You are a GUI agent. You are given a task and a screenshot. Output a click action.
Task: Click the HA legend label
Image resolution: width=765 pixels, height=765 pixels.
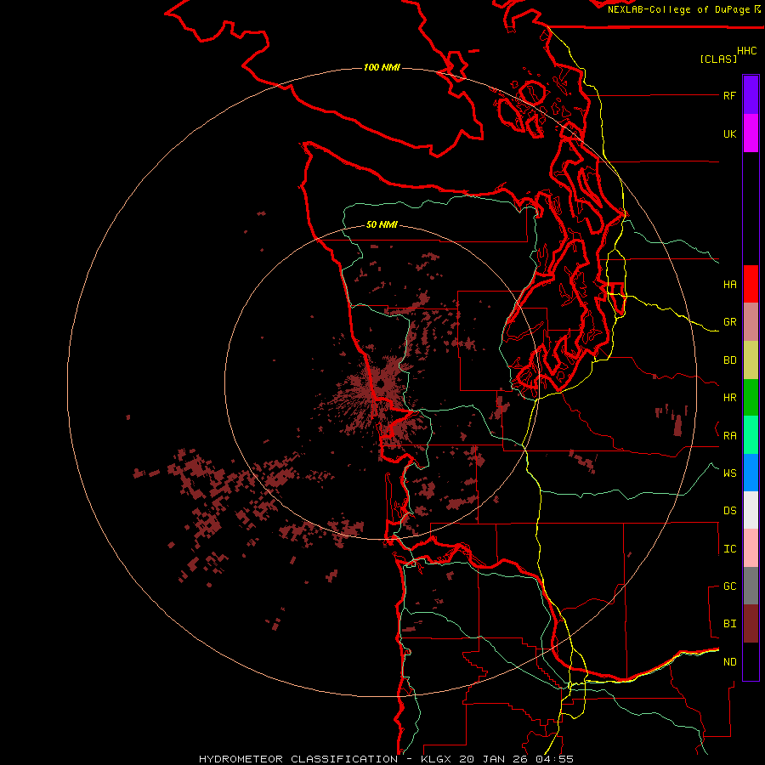click(729, 284)
